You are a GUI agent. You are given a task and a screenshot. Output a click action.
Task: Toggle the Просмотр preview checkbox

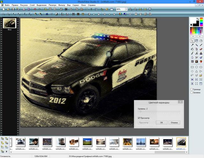[x=139, y=118]
